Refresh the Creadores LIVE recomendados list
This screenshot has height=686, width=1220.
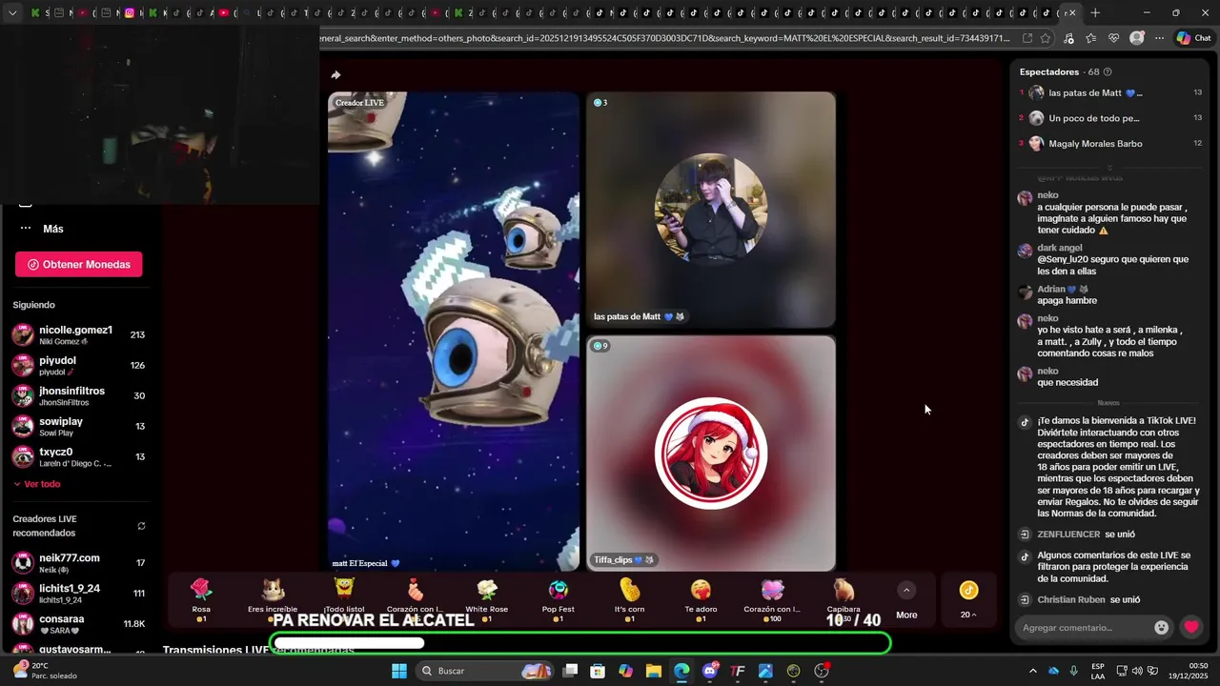point(141,526)
